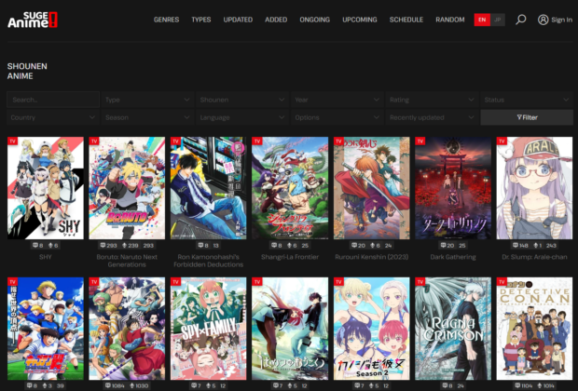This screenshot has height=391, width=578.
Task: Switch language toggle to JP
Action: pos(498,20)
